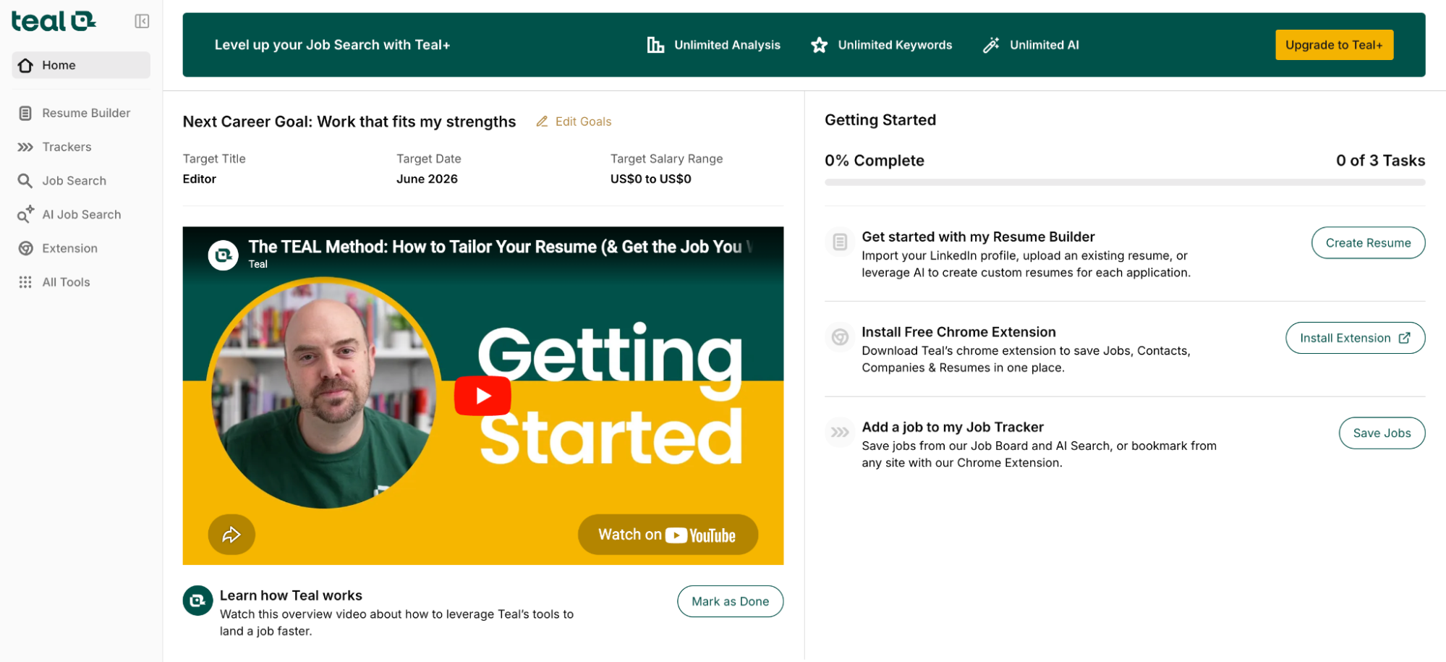Click the Edit Goals pencil link
The width and height of the screenshot is (1446, 662).
(x=574, y=122)
